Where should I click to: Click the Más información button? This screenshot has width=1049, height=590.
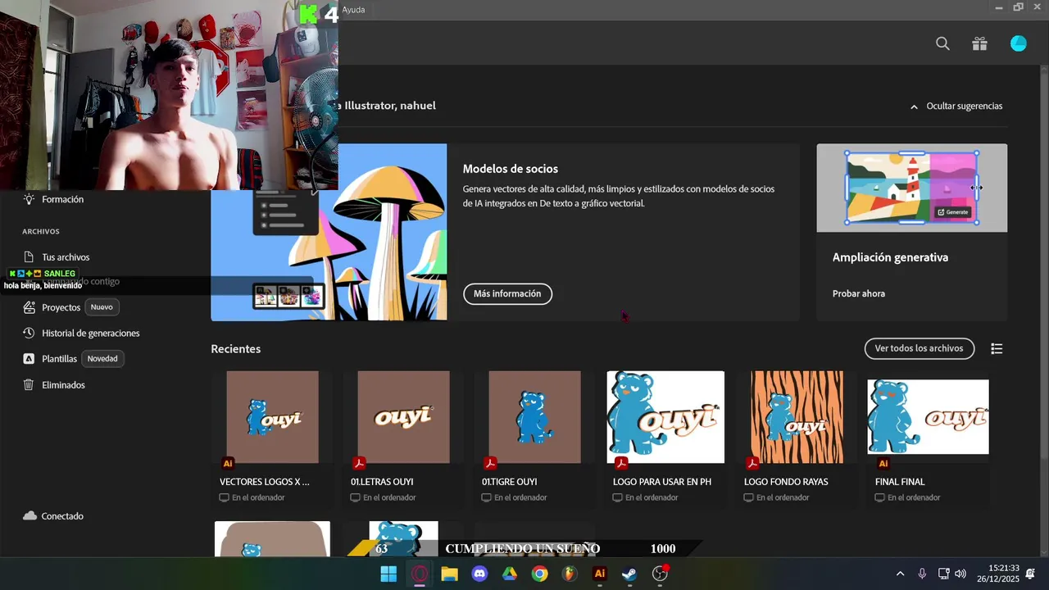pyautogui.click(x=507, y=293)
